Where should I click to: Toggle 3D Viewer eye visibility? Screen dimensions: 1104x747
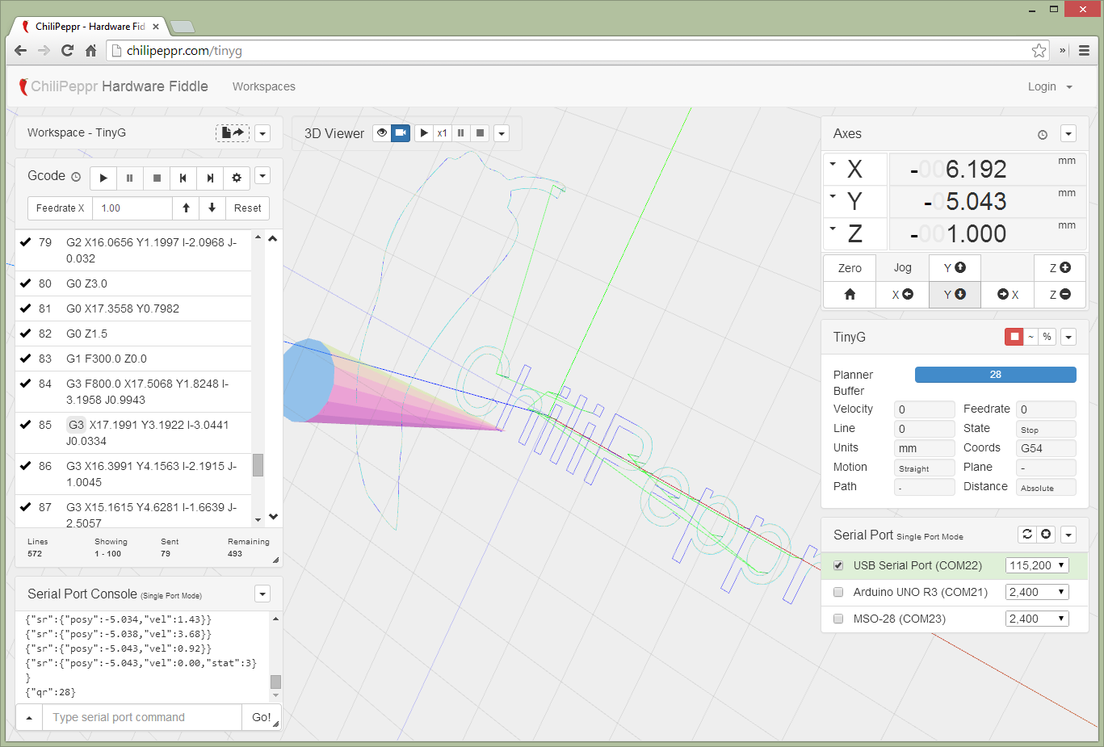tap(382, 133)
